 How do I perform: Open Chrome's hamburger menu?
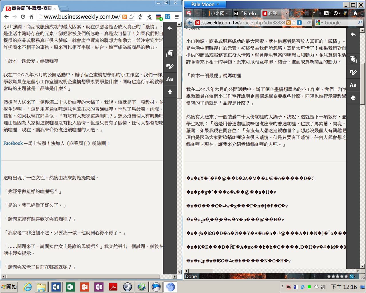[177, 17]
